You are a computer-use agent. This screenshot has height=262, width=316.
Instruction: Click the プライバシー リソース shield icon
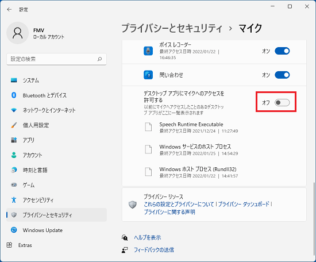pyautogui.click(x=133, y=205)
